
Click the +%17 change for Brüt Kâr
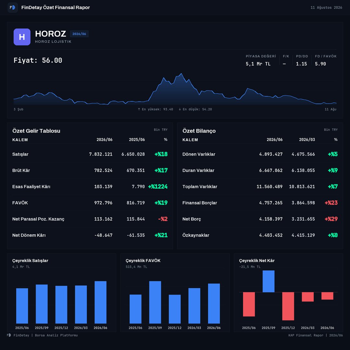[161, 170]
